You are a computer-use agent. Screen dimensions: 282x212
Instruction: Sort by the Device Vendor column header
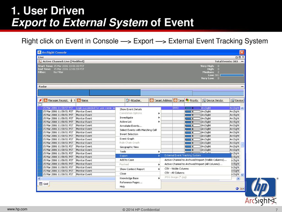215,100
